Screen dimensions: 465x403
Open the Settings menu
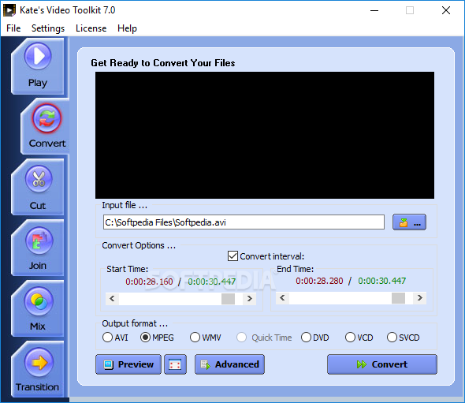[x=48, y=28]
